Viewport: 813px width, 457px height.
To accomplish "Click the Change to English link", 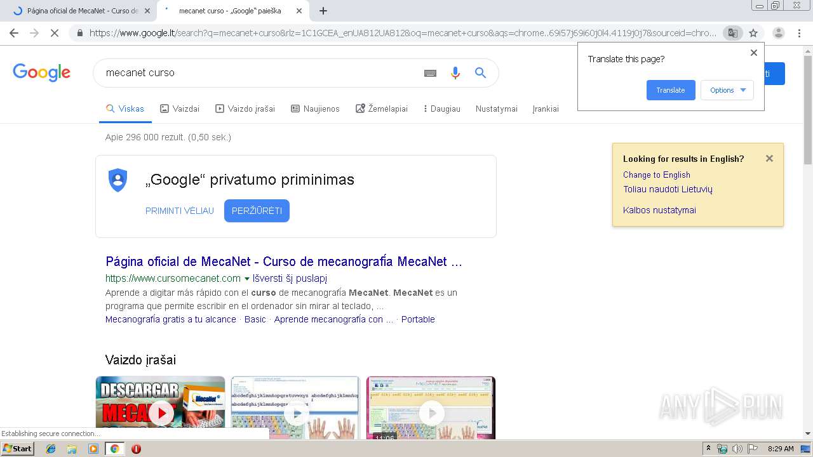I will (657, 175).
